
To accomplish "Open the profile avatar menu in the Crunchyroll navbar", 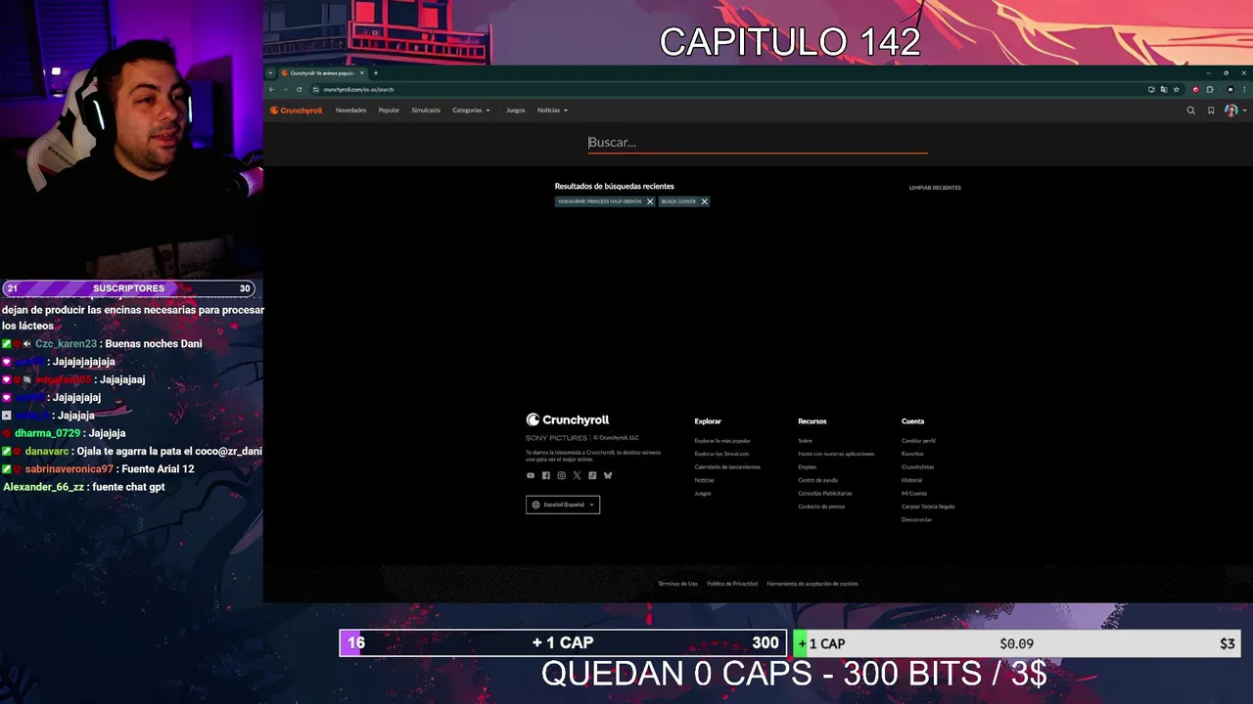I will pyautogui.click(x=1233, y=110).
